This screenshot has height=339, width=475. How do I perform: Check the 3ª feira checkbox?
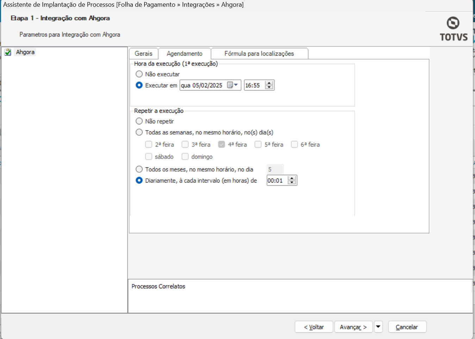point(185,144)
